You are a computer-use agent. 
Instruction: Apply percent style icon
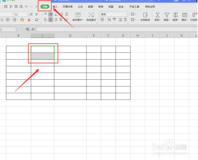coord(109,20)
